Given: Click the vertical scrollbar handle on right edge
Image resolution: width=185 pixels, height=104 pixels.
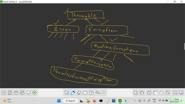Looking at the screenshot, I should coord(184,47).
